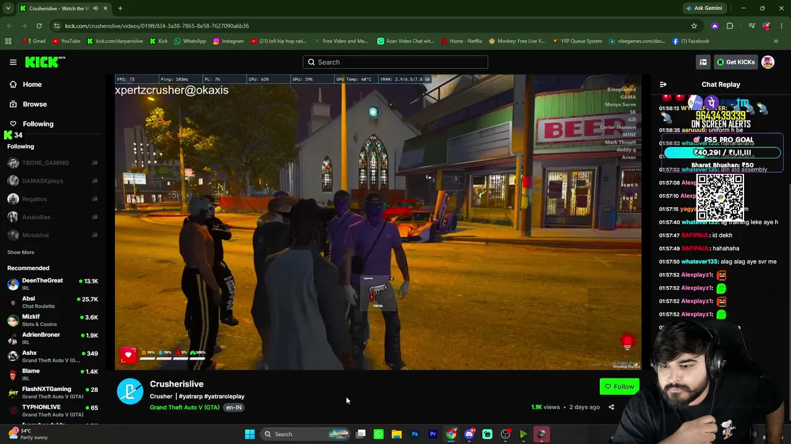Open Chrome profile avatar
791x444 pixels.
click(x=766, y=26)
